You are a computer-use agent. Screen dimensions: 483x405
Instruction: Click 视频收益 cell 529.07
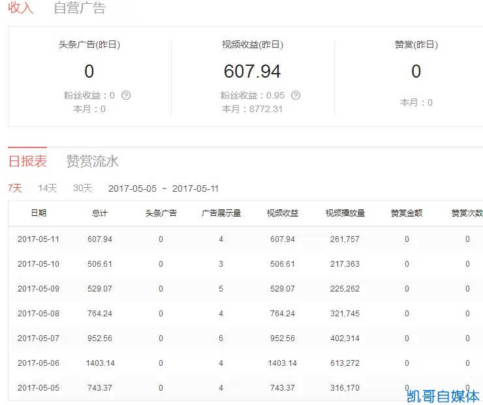283,289
